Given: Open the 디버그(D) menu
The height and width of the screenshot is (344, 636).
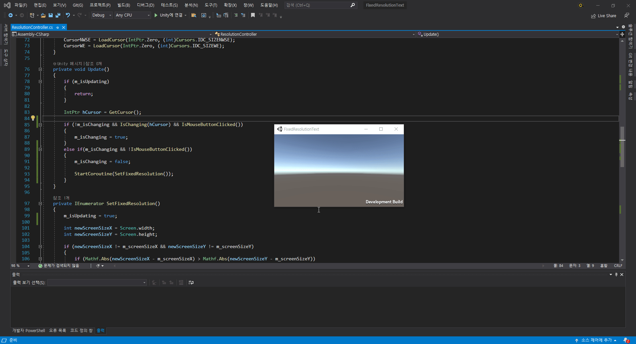Looking at the screenshot, I should pyautogui.click(x=145, y=5).
